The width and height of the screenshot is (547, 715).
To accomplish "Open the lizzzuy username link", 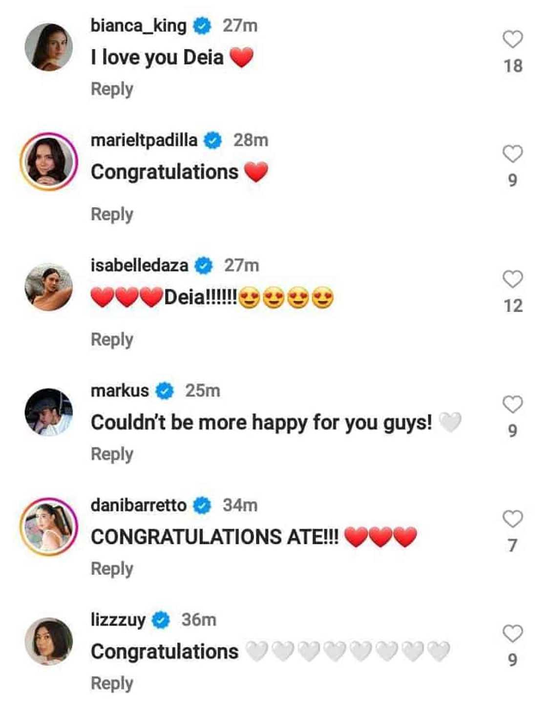I will tap(118, 620).
